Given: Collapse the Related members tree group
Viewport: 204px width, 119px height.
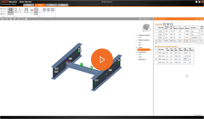Looking at the screenshot, I should pyautogui.click(x=136, y=40).
